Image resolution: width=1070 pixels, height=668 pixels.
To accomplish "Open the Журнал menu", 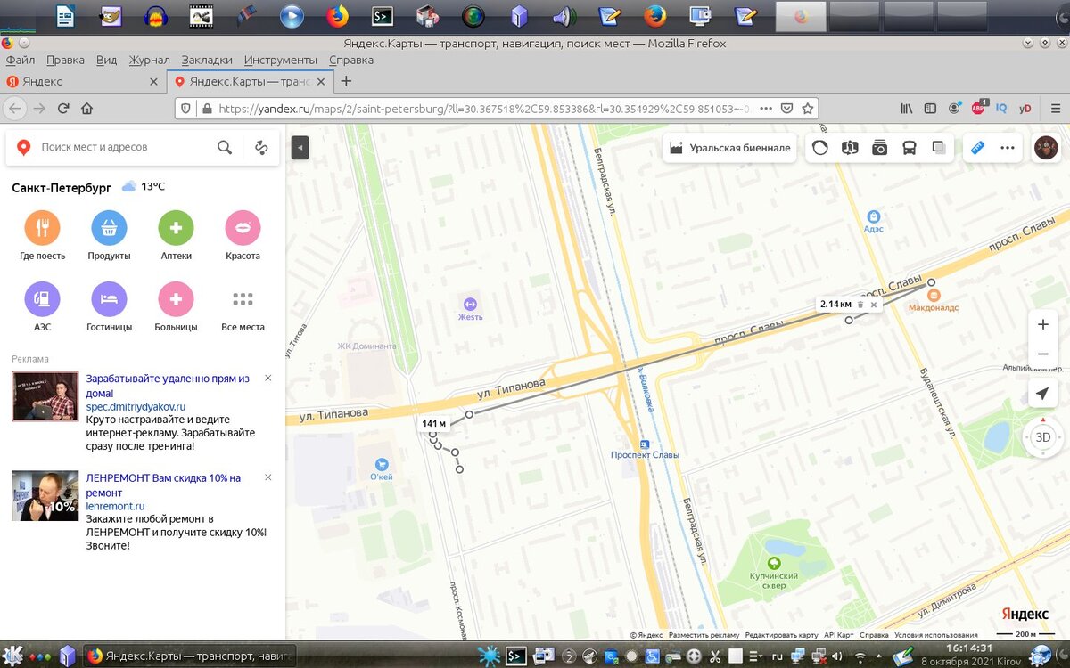I will (149, 60).
